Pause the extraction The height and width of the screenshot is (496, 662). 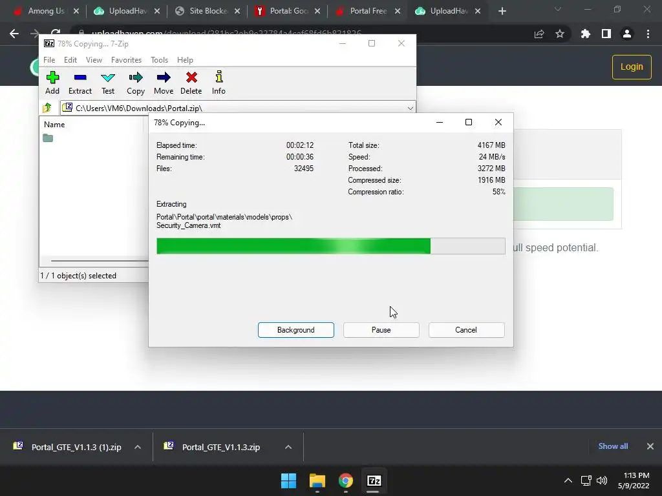coord(381,330)
